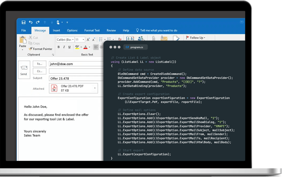Click the To field with john@doe.com

point(76,64)
